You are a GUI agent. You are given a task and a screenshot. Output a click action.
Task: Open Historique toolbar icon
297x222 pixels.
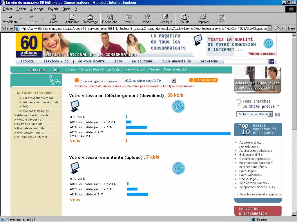165,17
